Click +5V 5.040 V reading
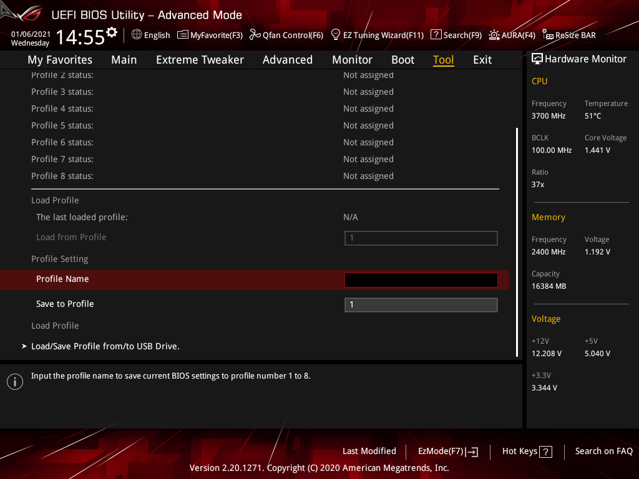639x479 pixels. pyautogui.click(x=597, y=354)
